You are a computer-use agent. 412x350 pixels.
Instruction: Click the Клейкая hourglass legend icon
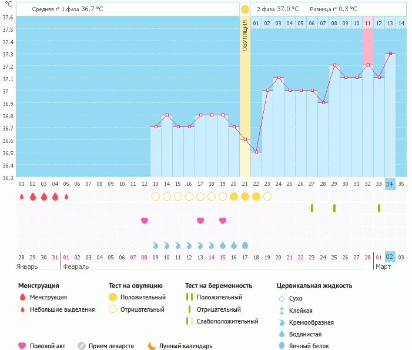tap(282, 311)
